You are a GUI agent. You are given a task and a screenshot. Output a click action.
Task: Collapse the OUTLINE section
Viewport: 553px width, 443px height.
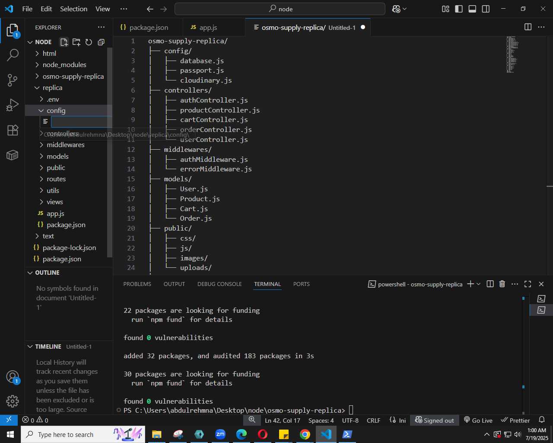click(47, 273)
